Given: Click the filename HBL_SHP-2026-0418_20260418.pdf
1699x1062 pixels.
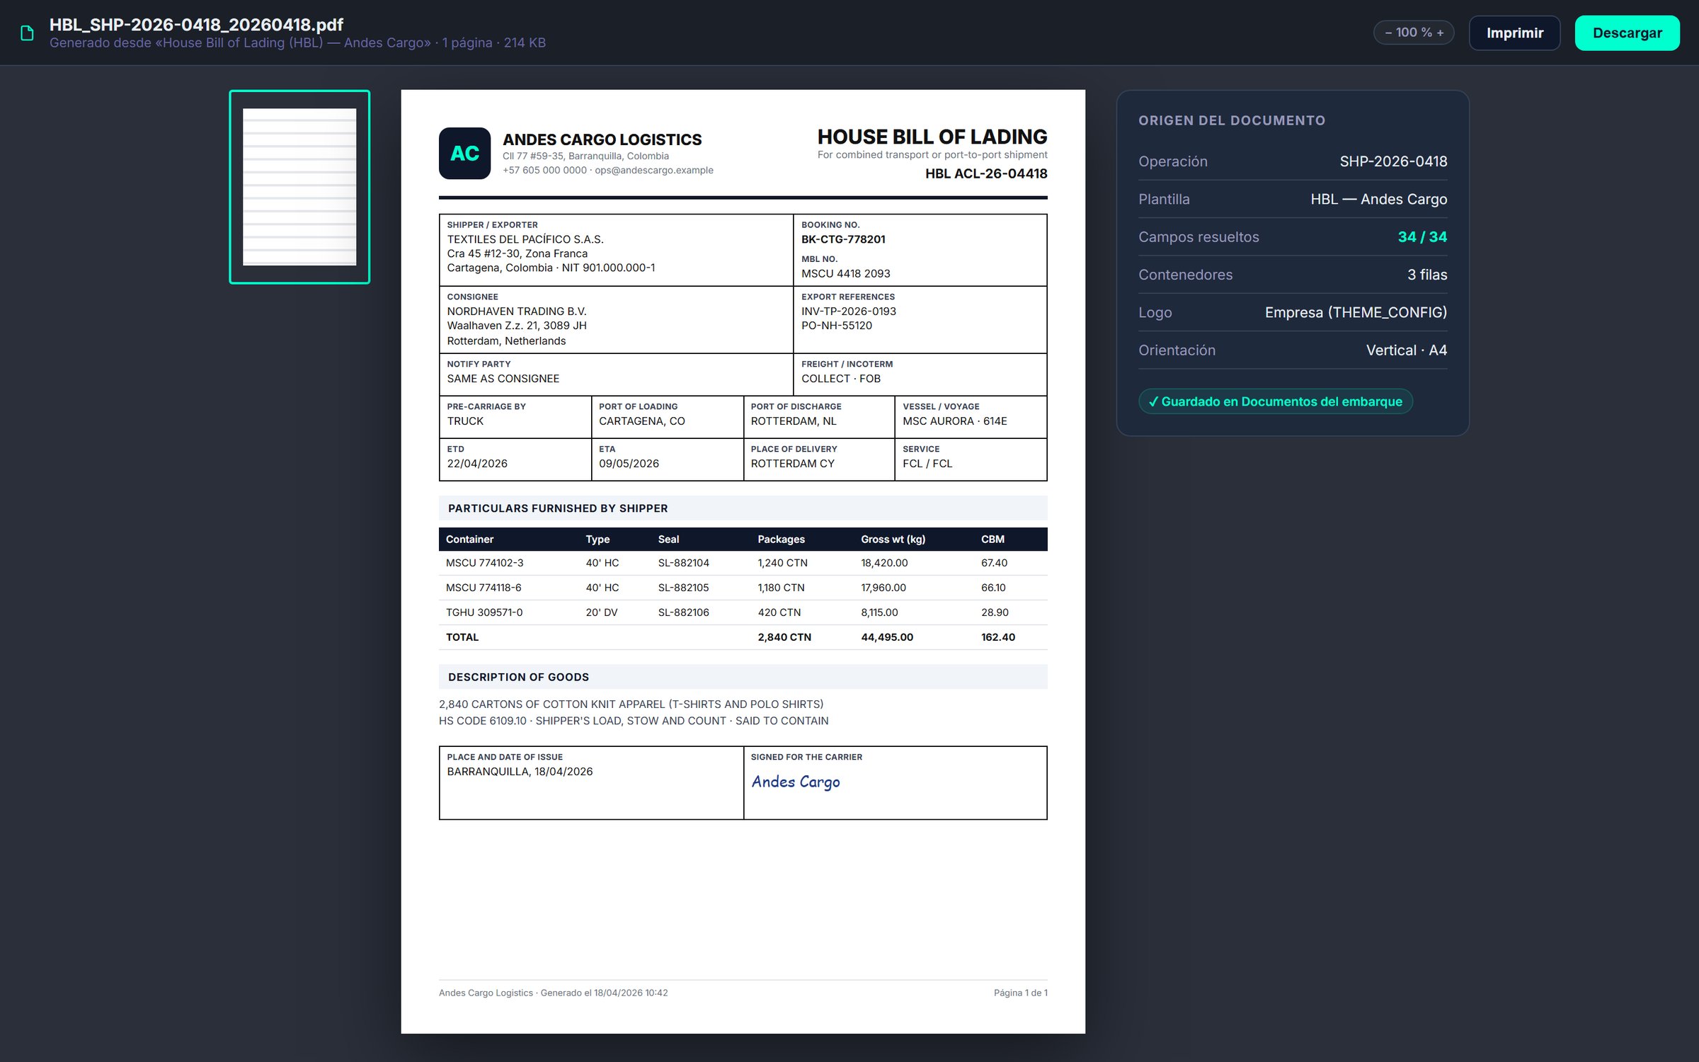Looking at the screenshot, I should (x=196, y=24).
